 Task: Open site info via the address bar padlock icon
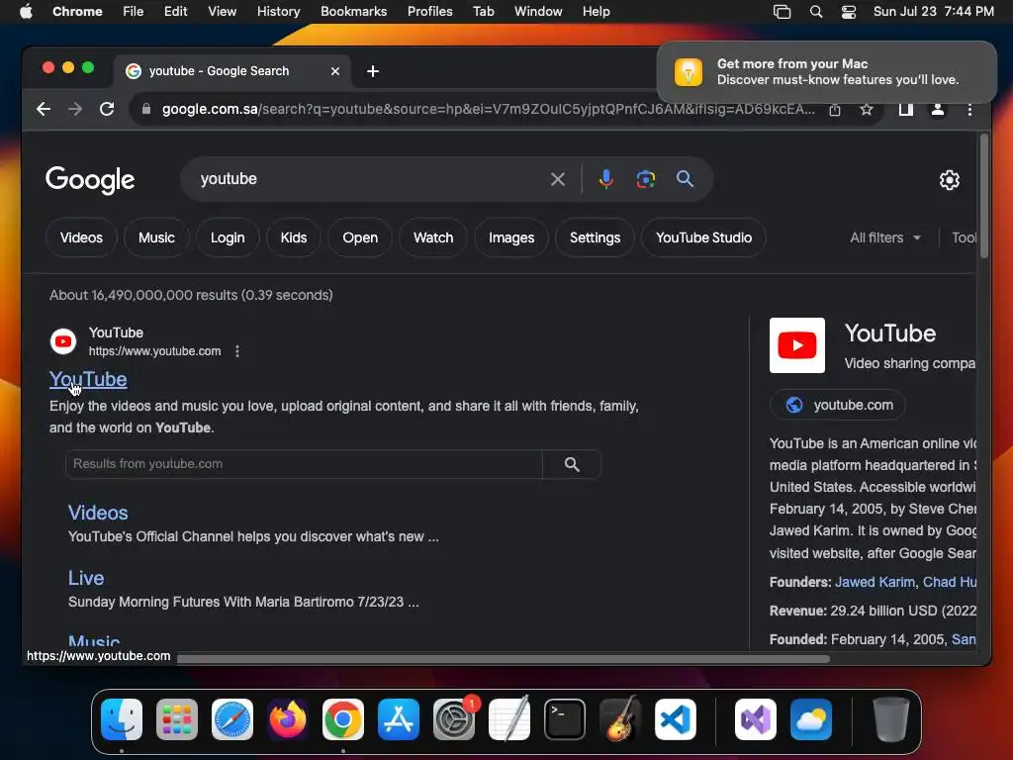tap(146, 109)
